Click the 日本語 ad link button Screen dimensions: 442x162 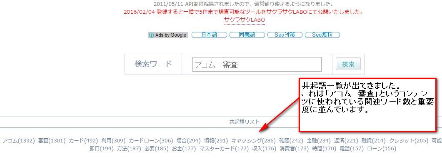(209, 35)
